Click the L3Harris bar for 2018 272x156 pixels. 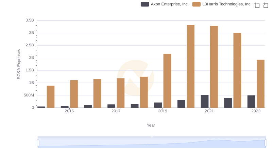point(144,92)
